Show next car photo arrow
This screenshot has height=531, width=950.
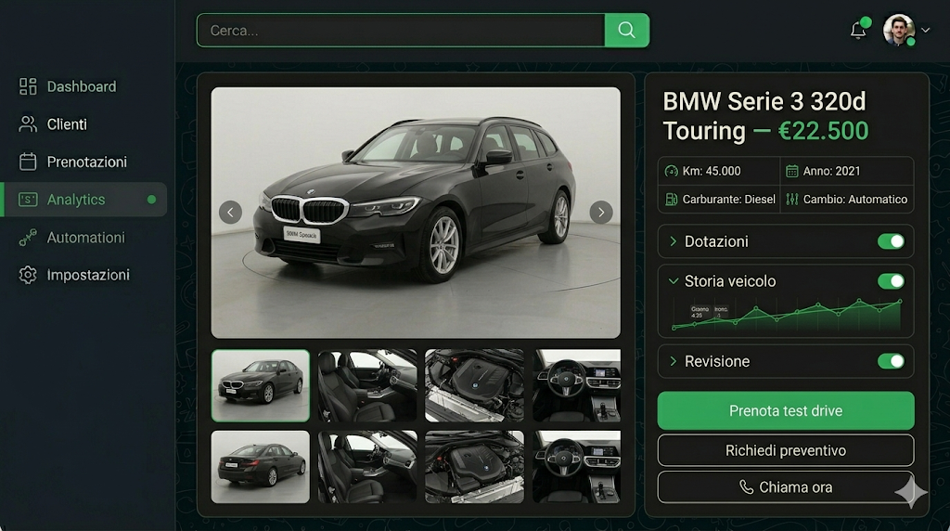tap(601, 213)
